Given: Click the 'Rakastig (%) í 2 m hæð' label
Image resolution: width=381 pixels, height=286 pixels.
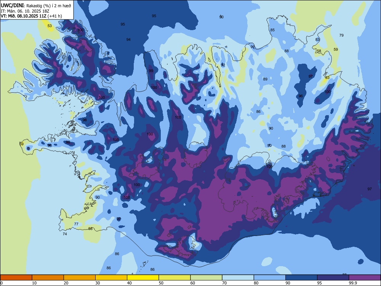Looking at the screenshot, I should click(49, 6).
